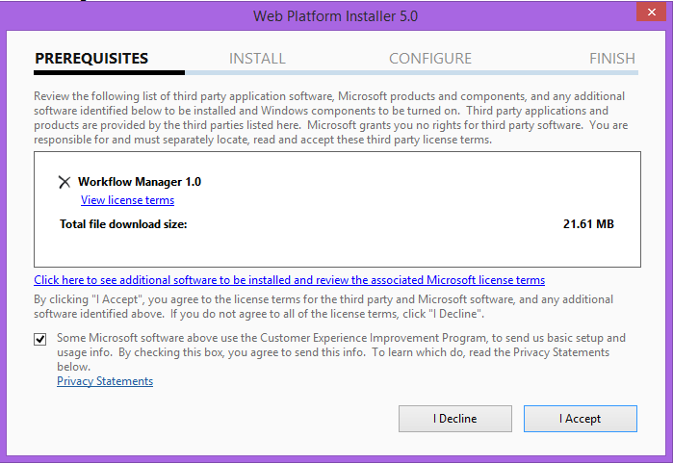Image resolution: width=673 pixels, height=464 pixels.
Task: Click the Workflow Manager 1.0 product name
Action: point(140,182)
